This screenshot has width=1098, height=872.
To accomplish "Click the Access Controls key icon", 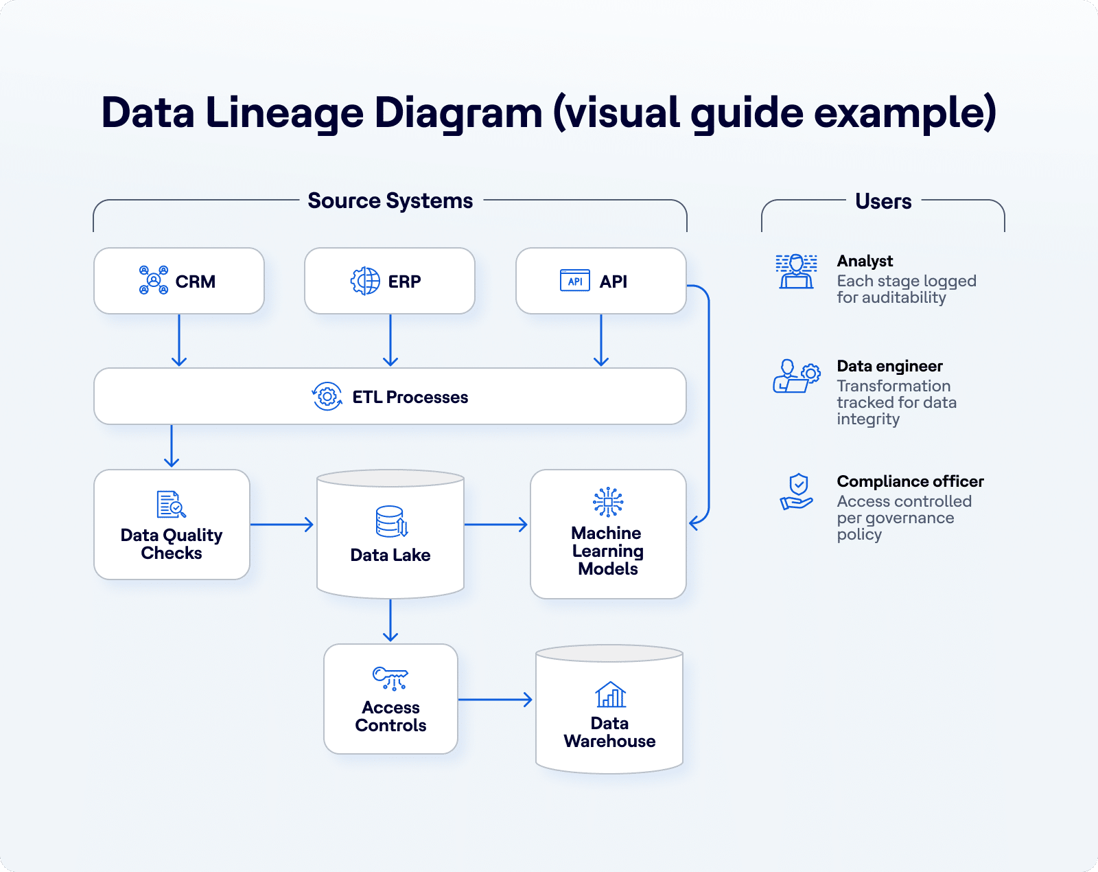I will pyautogui.click(x=390, y=678).
